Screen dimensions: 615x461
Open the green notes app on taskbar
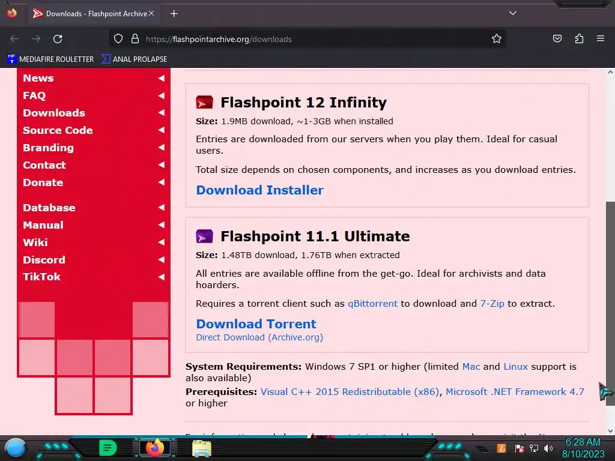pos(108,448)
